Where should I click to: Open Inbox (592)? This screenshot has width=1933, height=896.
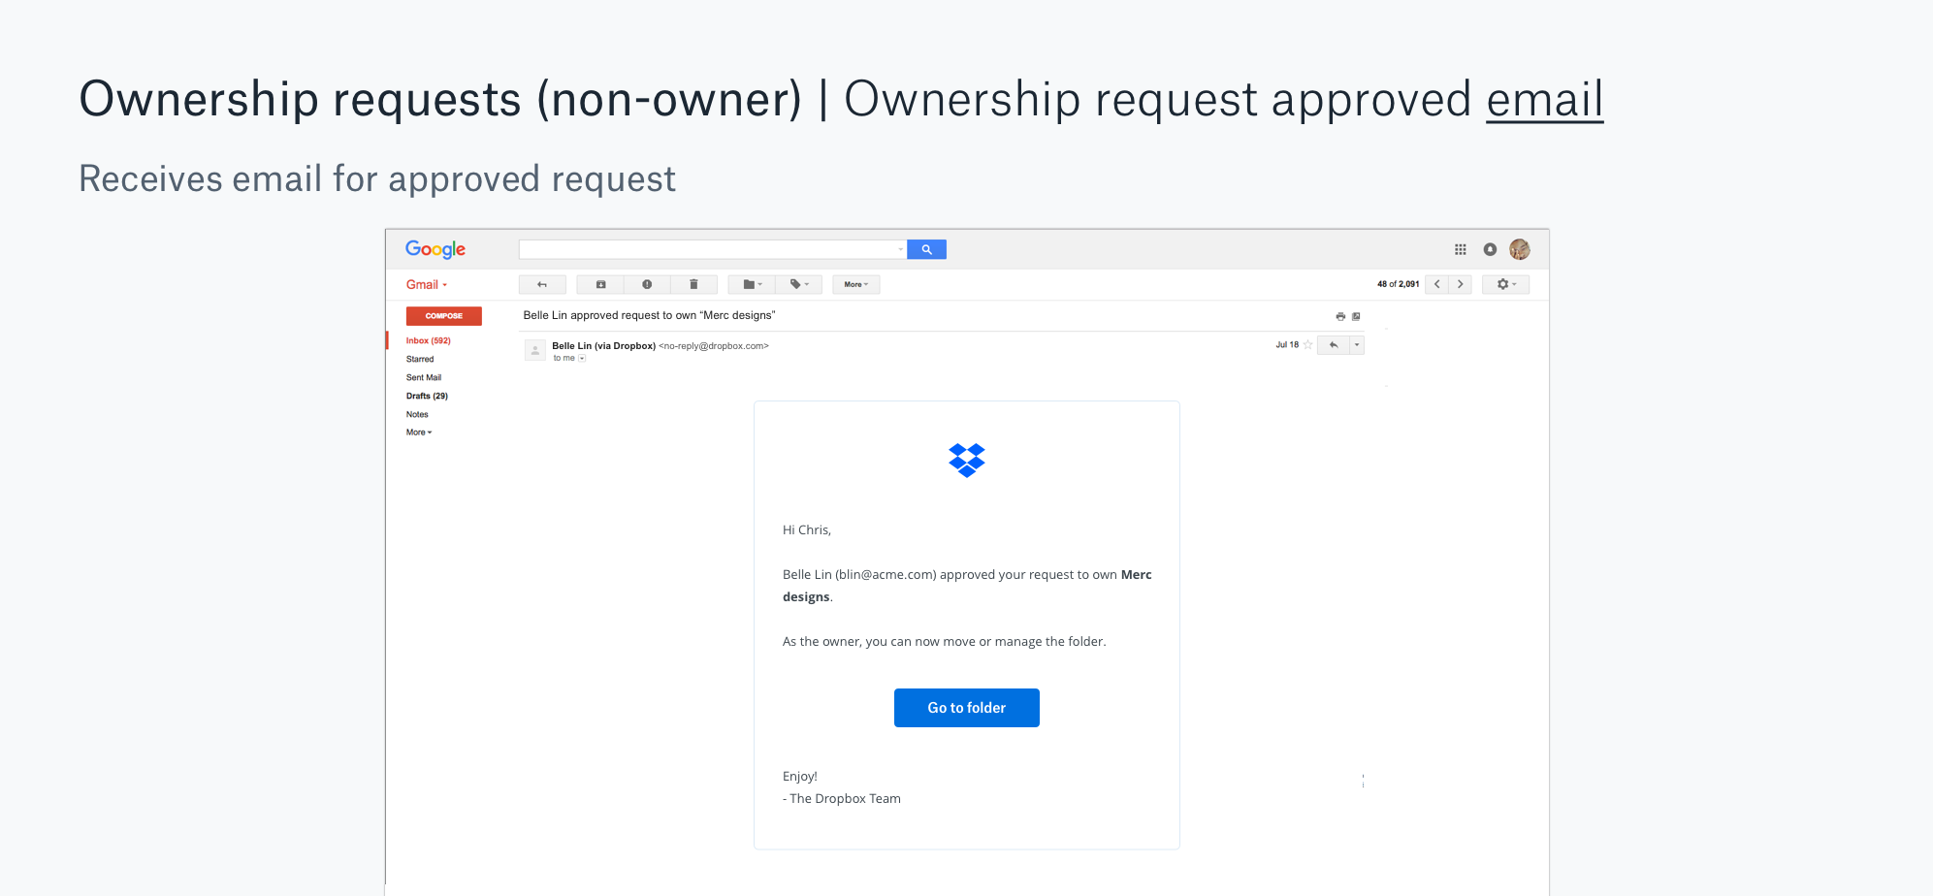(x=428, y=340)
